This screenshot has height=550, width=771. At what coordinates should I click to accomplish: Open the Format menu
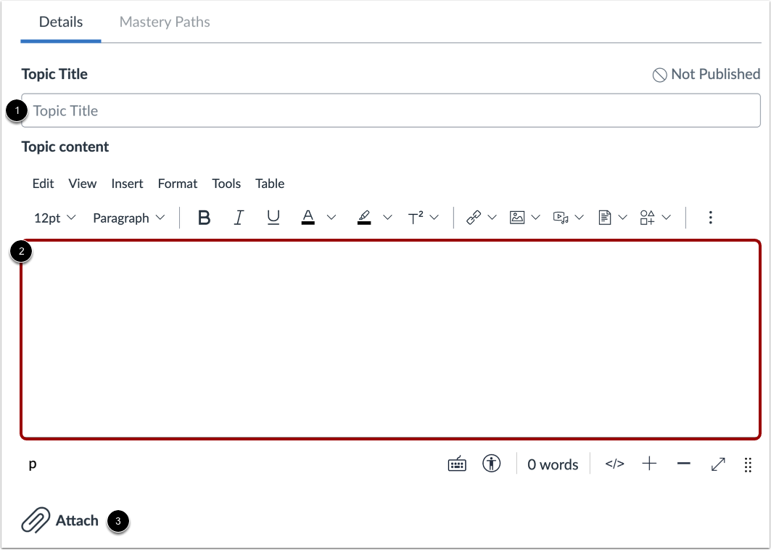point(178,184)
